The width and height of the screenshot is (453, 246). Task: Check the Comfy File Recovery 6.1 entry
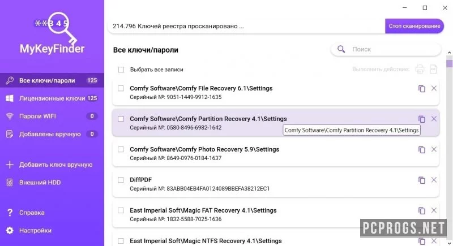pos(121,88)
